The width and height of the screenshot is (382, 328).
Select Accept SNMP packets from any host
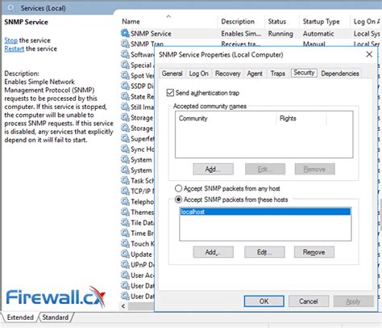[x=178, y=188]
